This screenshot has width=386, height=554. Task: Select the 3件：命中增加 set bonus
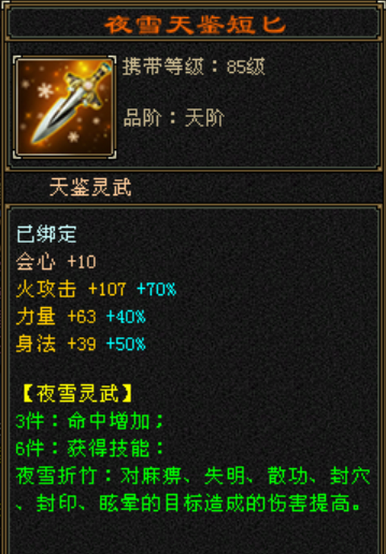click(90, 421)
